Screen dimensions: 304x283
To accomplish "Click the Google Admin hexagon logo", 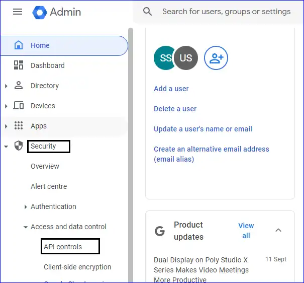I will [40, 13].
